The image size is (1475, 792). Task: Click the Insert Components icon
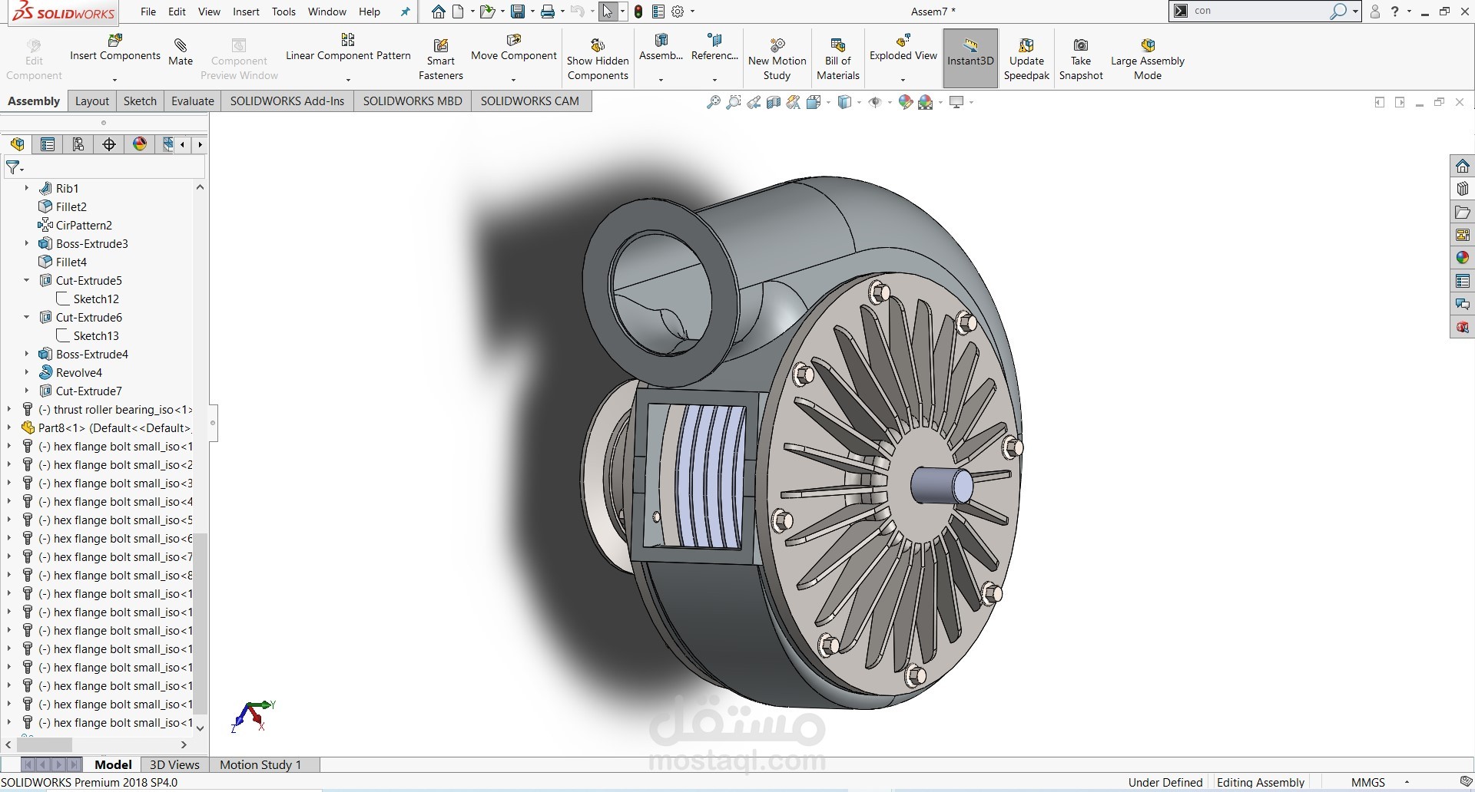(115, 40)
